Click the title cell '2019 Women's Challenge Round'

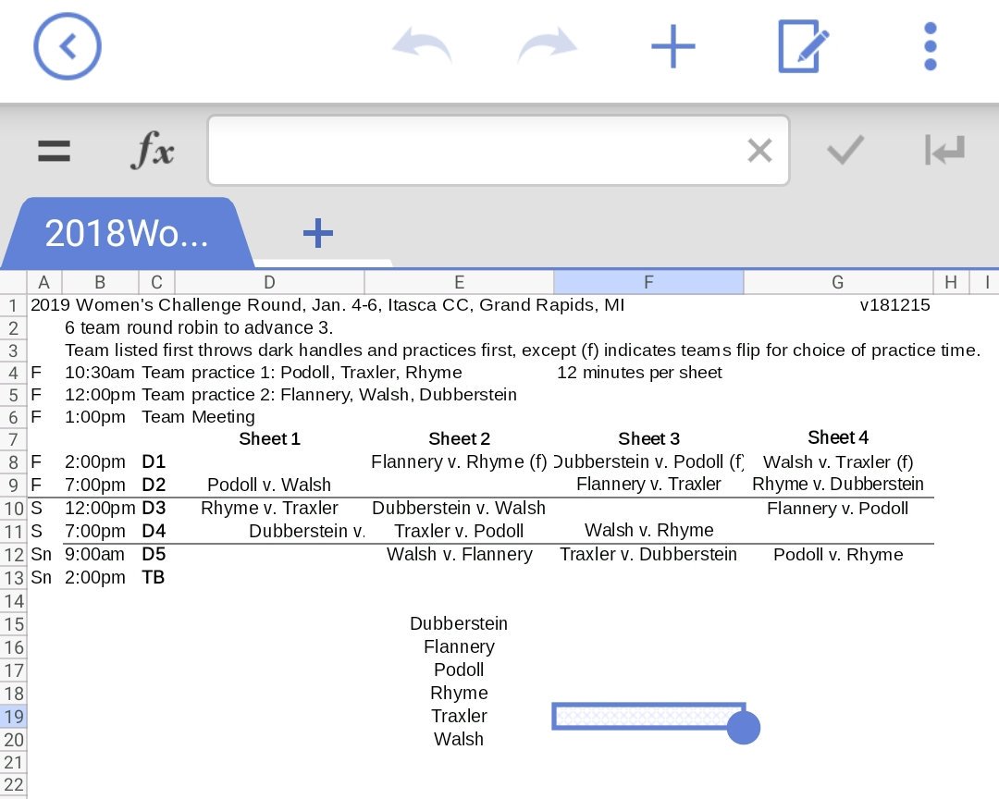click(x=327, y=305)
